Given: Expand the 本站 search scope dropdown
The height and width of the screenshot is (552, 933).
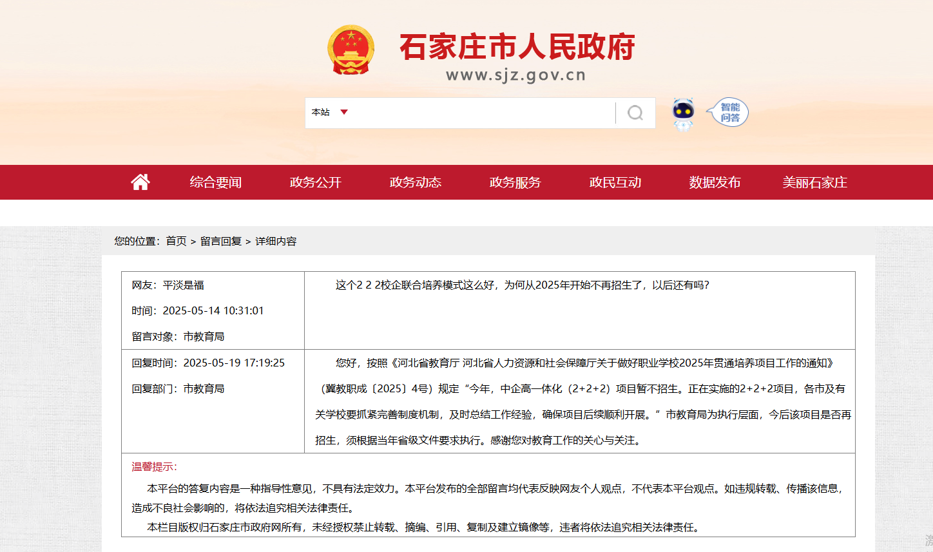Looking at the screenshot, I should pos(329,112).
